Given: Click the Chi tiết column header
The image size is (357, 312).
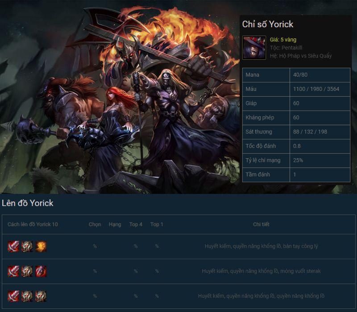Looking at the screenshot, I should (x=261, y=225).
